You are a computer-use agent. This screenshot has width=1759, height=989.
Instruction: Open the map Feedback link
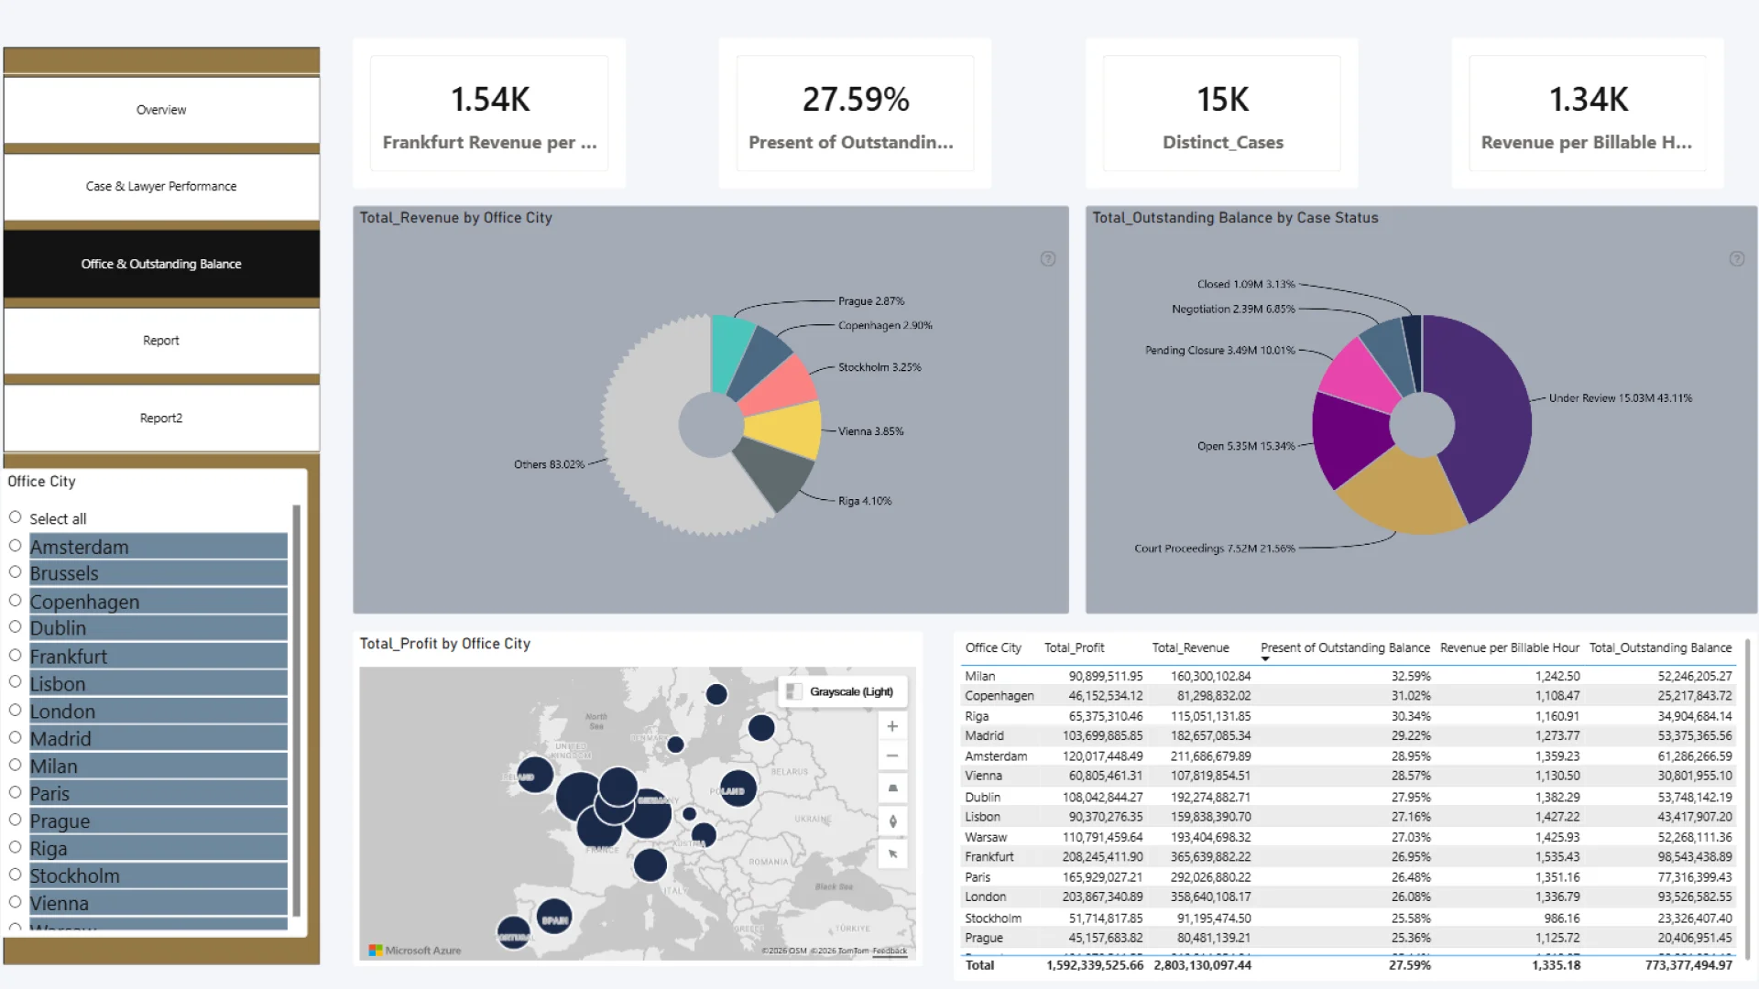(x=890, y=951)
